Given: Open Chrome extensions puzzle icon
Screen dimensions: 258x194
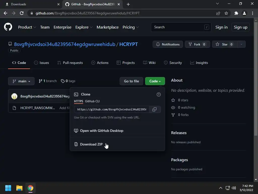Looking at the screenshot, I should (236, 13).
